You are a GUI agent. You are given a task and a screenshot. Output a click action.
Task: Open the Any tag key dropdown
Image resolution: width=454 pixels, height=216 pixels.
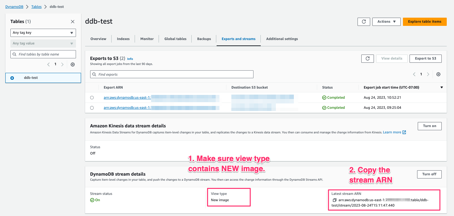[x=43, y=33]
